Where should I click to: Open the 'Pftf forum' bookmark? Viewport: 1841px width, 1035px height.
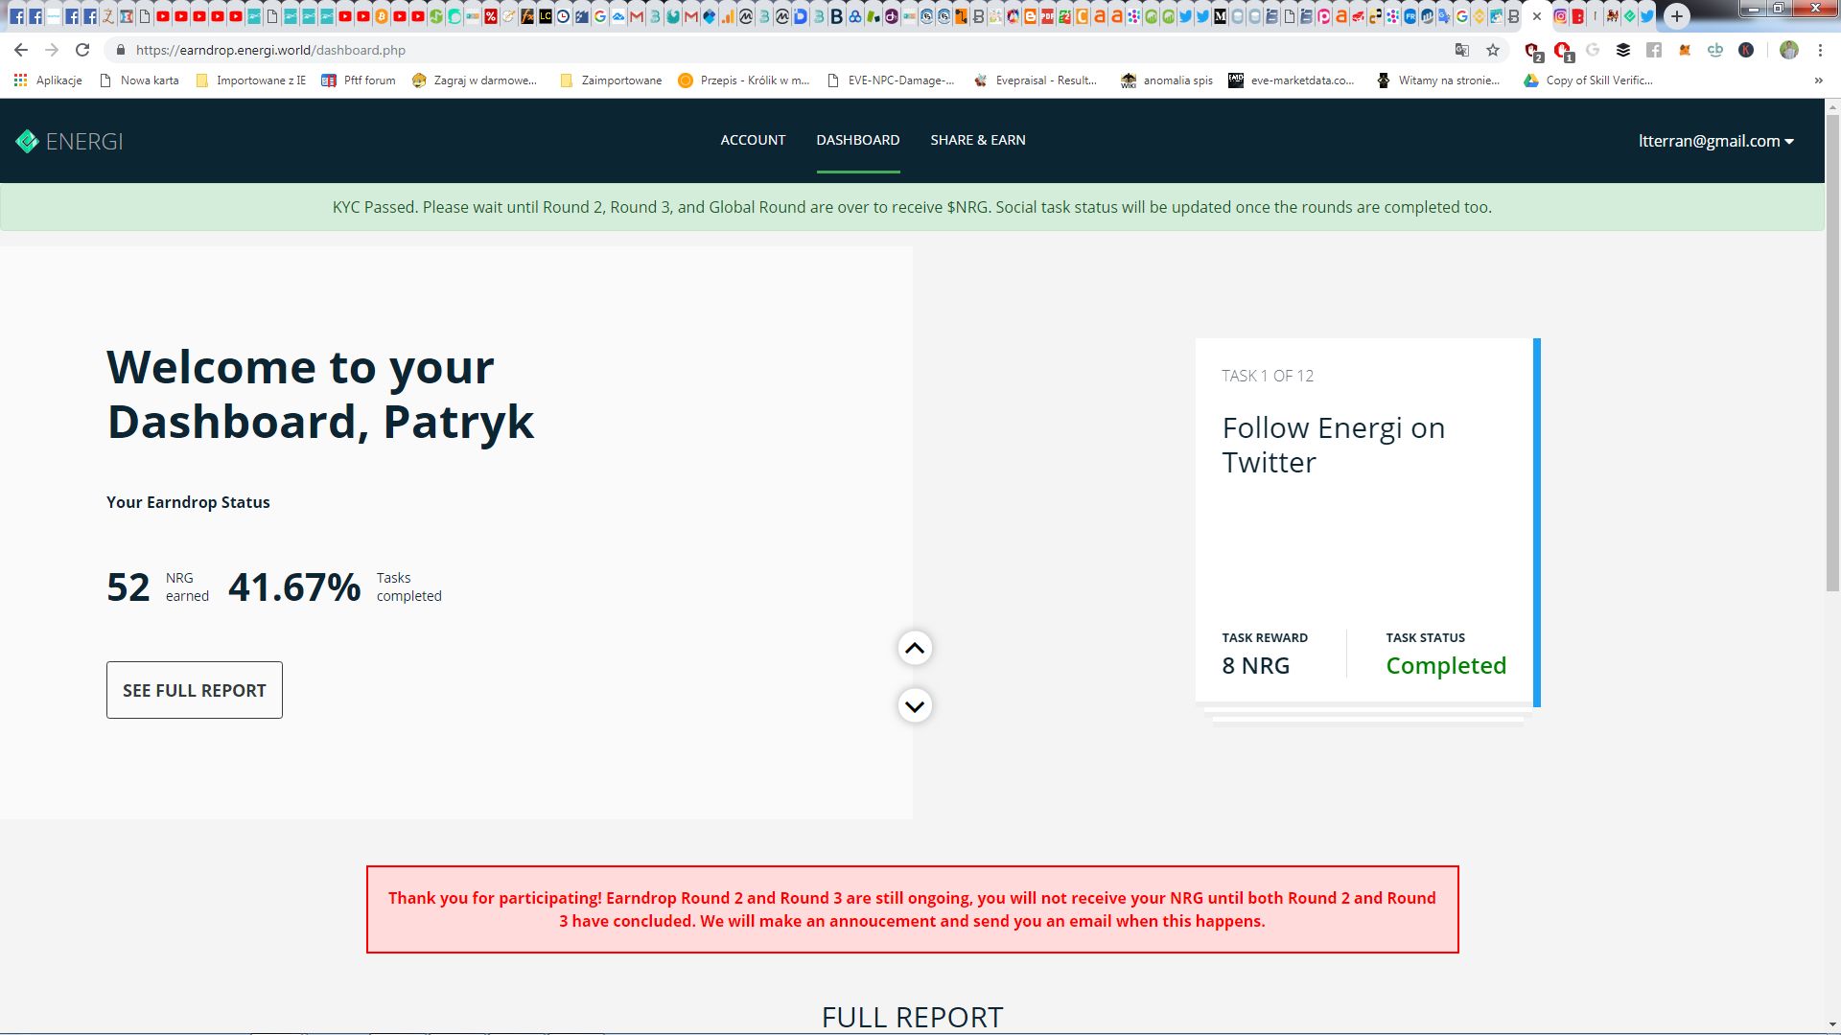[359, 80]
